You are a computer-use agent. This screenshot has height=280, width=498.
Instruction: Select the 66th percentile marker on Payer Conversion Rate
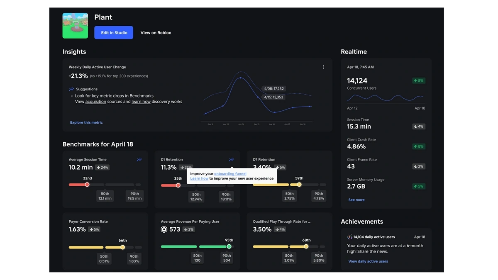(x=122, y=247)
